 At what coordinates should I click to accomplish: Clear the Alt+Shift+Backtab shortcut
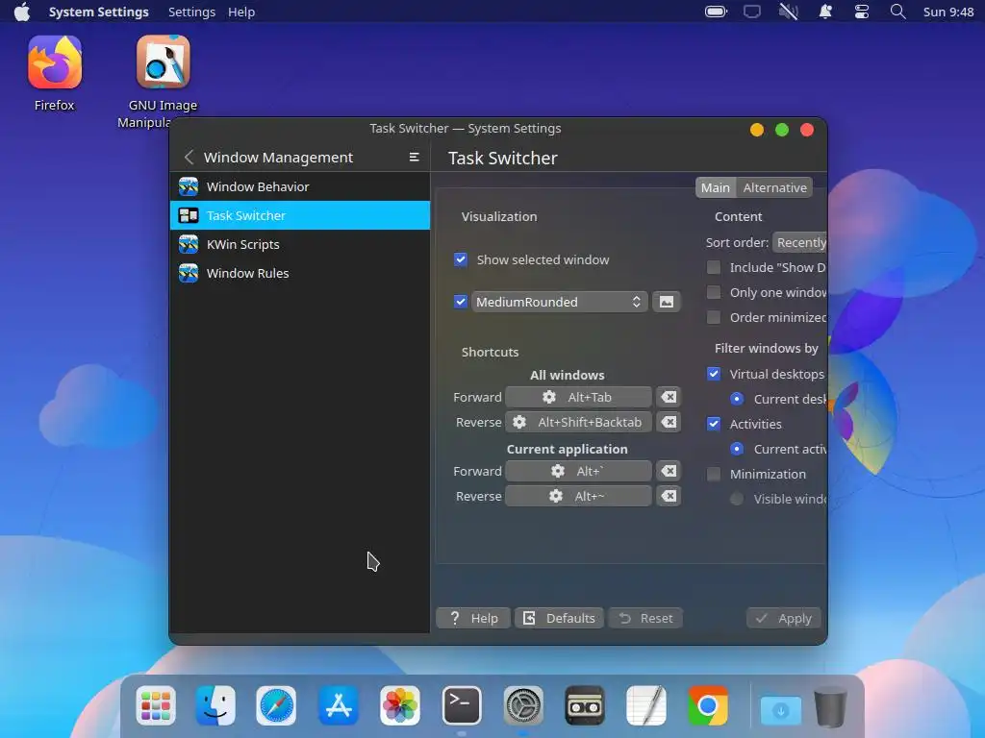(x=669, y=423)
